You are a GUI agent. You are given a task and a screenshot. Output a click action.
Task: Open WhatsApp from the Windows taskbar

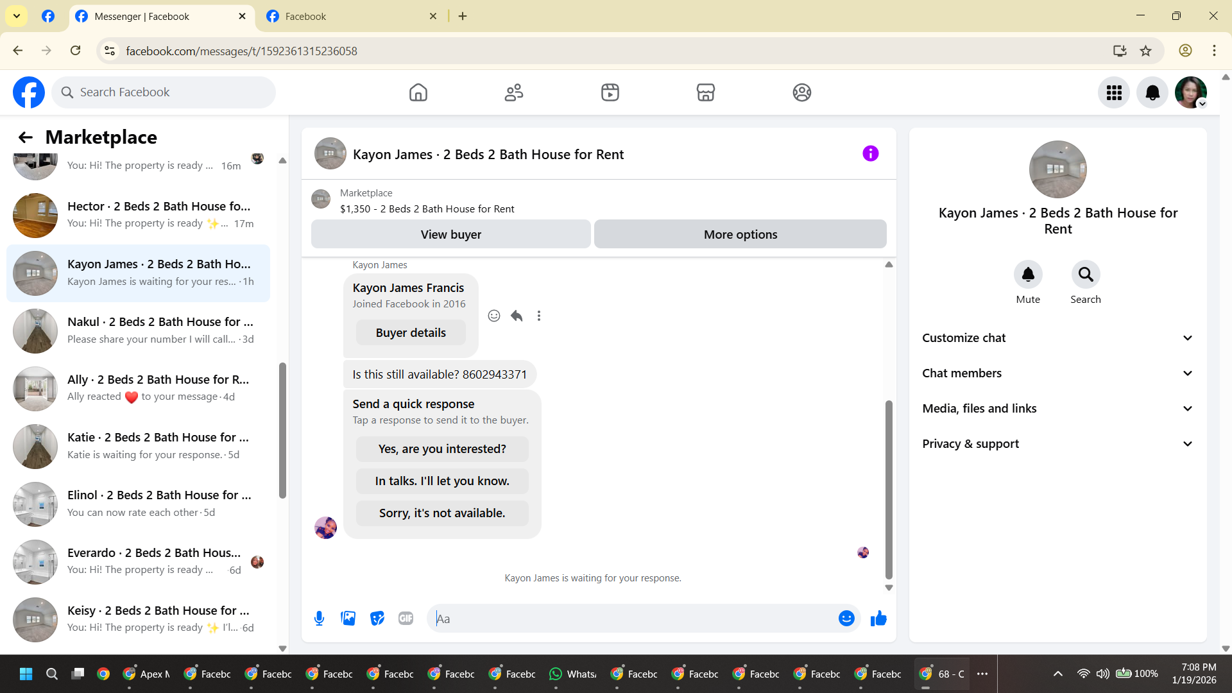click(x=572, y=674)
